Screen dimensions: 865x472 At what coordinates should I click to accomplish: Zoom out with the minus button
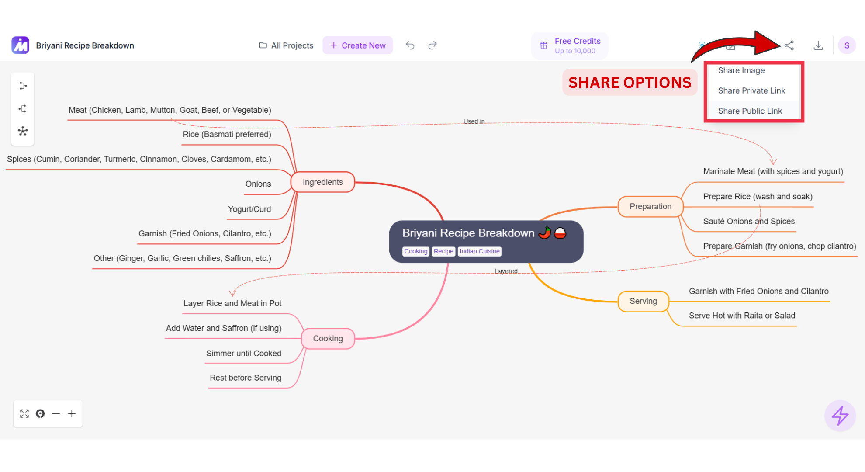click(x=56, y=413)
